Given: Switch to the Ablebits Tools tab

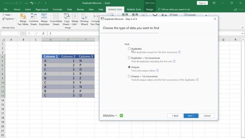Looking at the screenshot, I should pyautogui.click(x=134, y=9).
